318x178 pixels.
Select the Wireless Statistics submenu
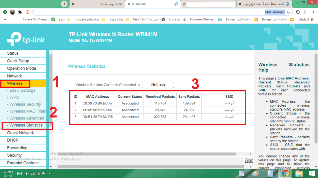25,125
